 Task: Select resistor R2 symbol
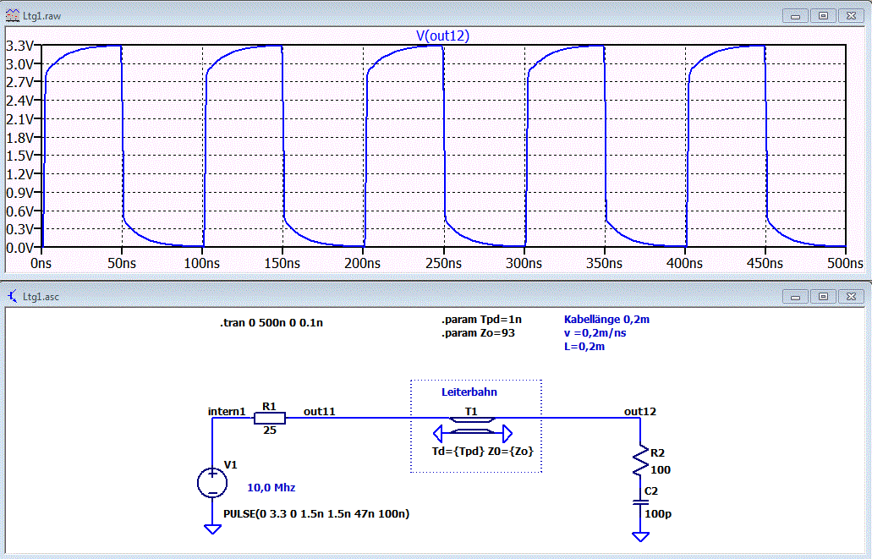640,461
